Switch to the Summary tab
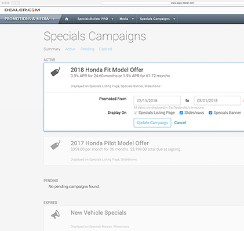This screenshot has height=231, width=244. point(52,49)
